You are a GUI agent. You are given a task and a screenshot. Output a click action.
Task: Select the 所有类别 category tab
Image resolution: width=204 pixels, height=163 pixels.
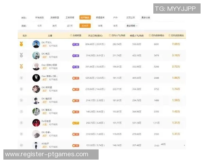(x=39, y=18)
